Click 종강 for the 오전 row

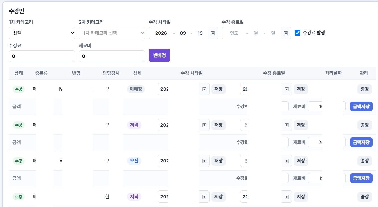[x=364, y=161]
